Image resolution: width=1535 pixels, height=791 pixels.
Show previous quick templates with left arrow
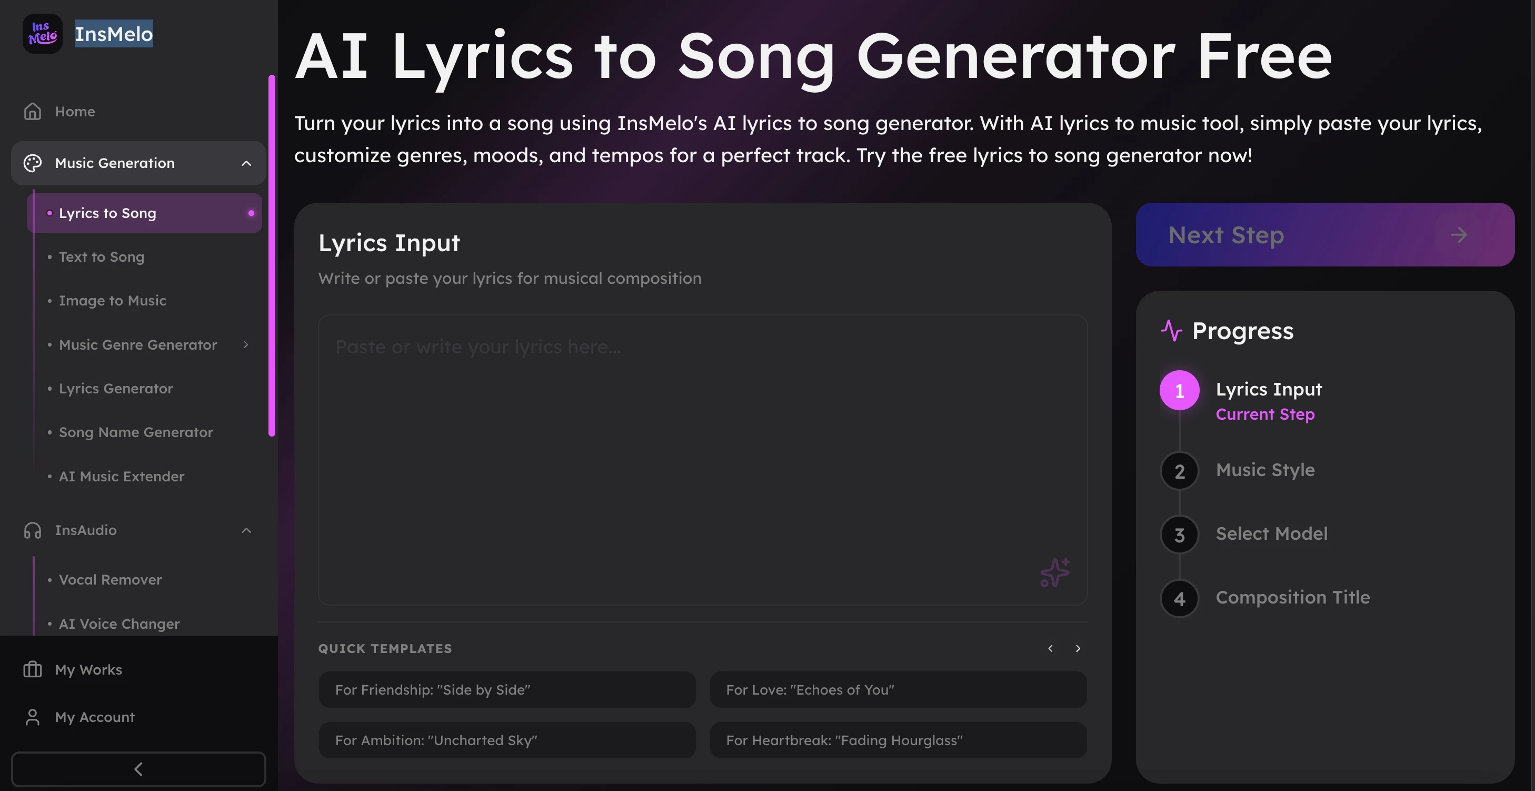point(1051,648)
